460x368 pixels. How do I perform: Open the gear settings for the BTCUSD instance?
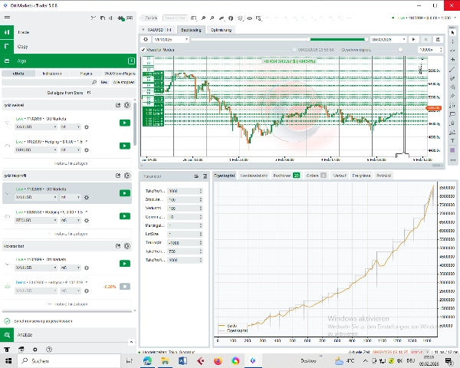[87, 220]
